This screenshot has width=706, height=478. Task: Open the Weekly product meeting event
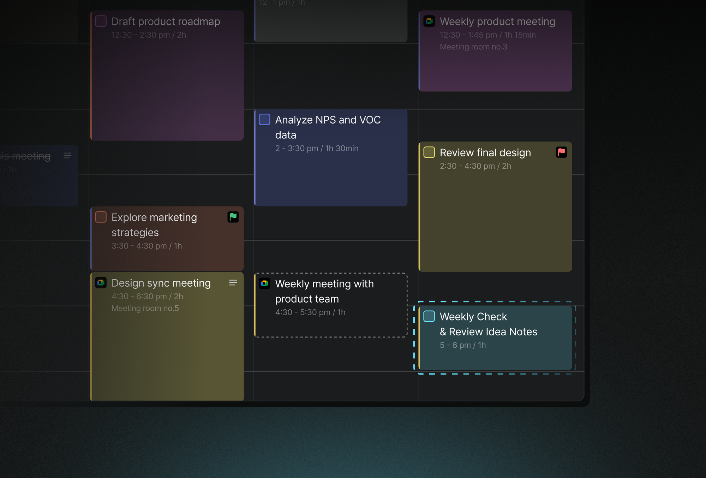pyautogui.click(x=495, y=51)
